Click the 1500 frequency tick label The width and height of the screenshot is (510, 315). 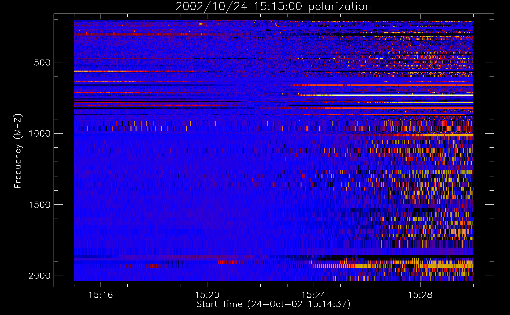coord(39,205)
